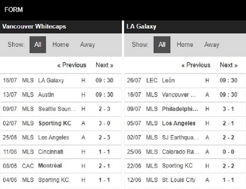
Task: Go to Next LA Galaxy matches
Action: point(229,65)
